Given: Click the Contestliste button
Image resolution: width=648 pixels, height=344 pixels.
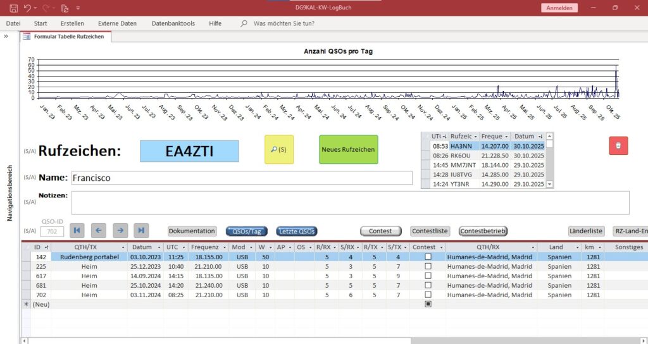Looking at the screenshot, I should 430,231.
